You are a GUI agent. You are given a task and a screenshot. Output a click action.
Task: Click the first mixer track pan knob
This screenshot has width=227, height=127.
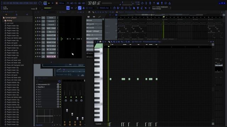66,101
